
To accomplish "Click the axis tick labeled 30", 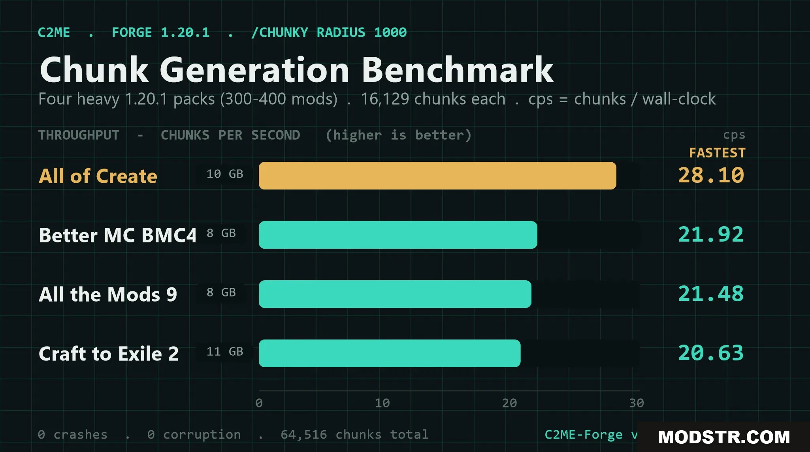I will pos(637,403).
